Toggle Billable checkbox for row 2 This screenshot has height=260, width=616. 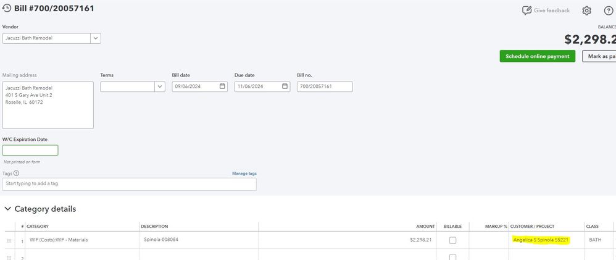pos(452,256)
